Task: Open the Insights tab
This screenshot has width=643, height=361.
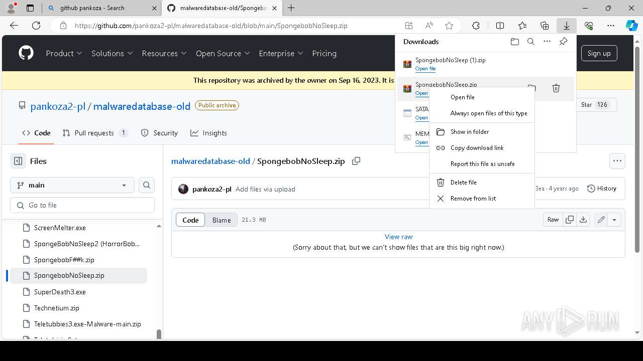Action: (208, 133)
